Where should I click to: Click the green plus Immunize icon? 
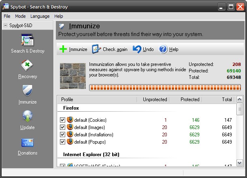[63, 49]
